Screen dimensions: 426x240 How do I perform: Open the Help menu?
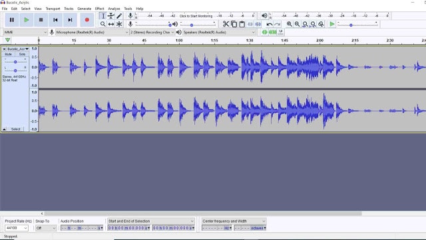coord(140,9)
